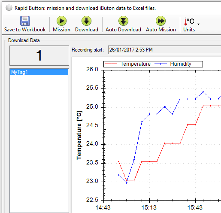
Task: Click the 22.5 y-axis label
Action: pos(92,200)
